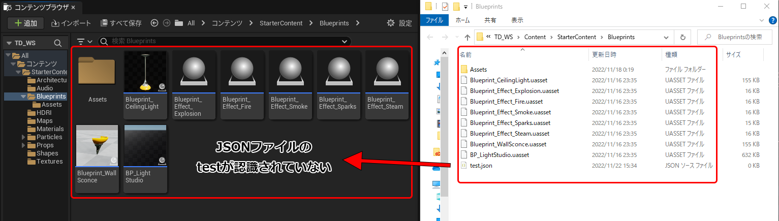Click the Save All floppy icon
This screenshot has width=779, height=221.
tap(104, 23)
